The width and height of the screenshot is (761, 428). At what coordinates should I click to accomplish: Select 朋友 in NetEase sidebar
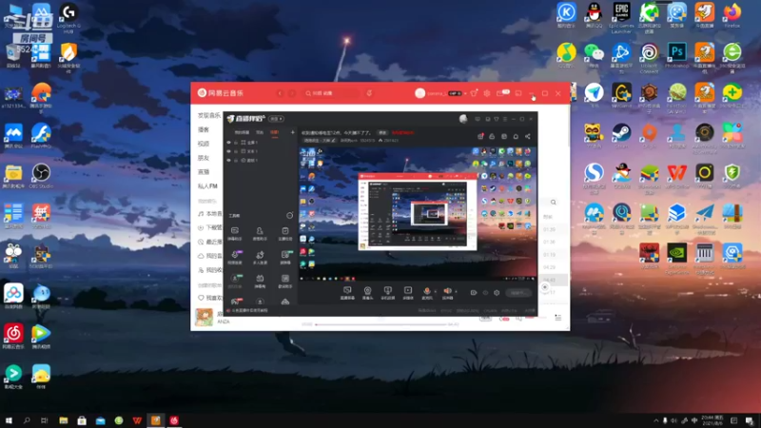(204, 158)
